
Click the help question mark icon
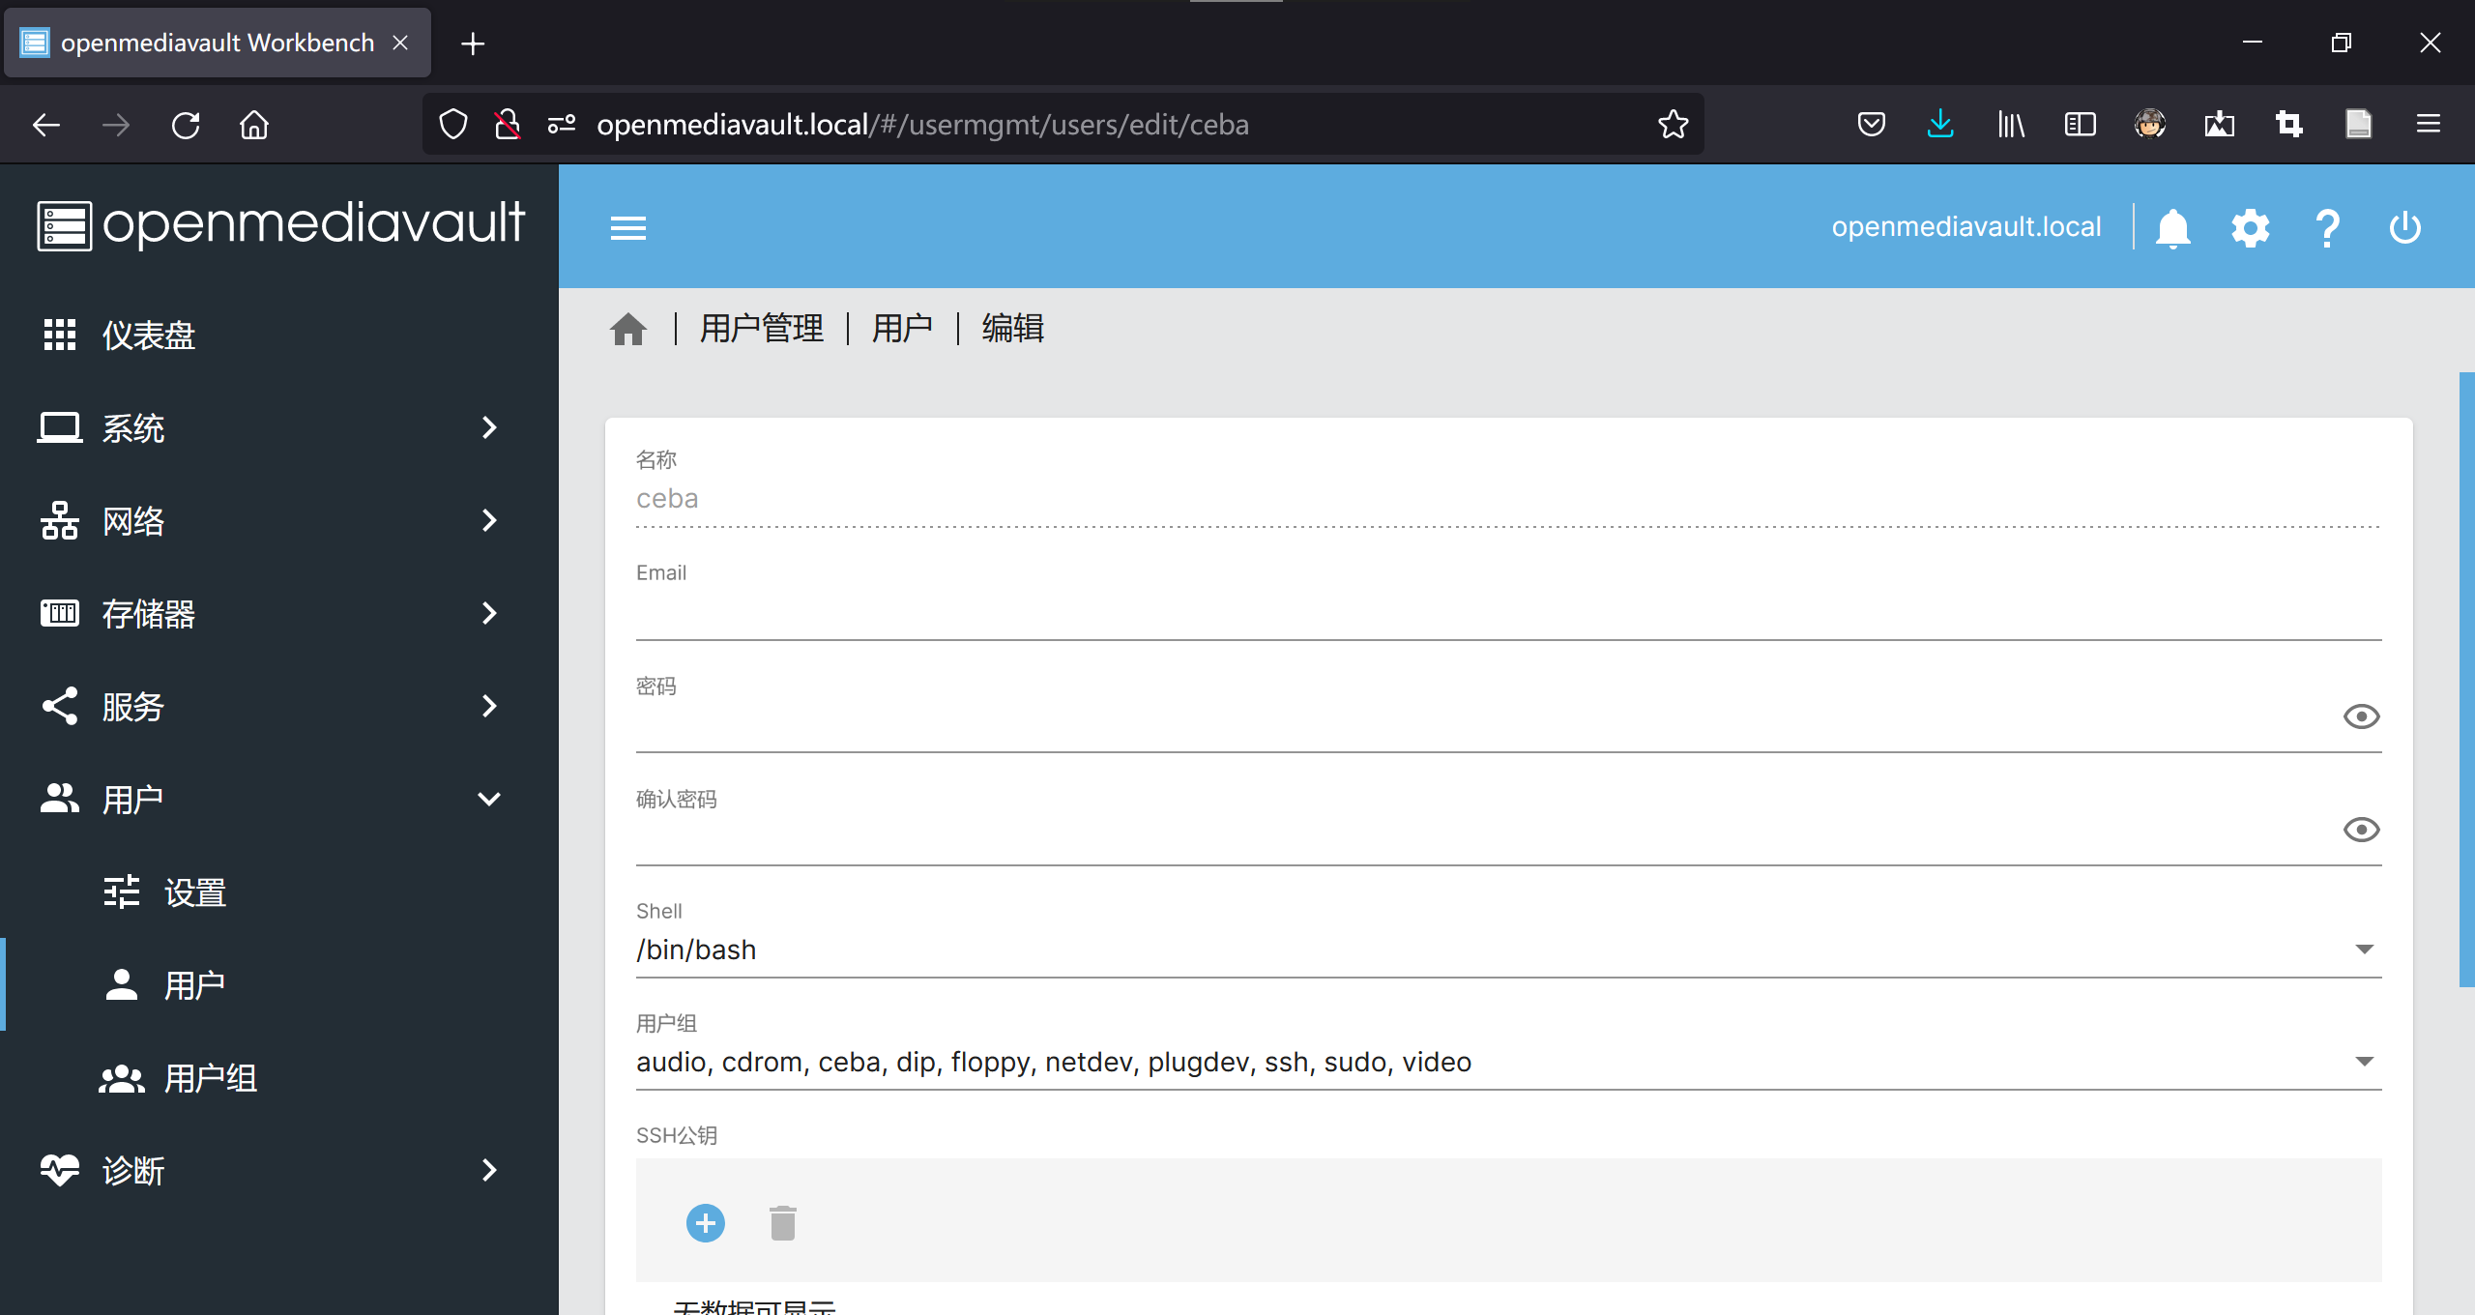click(2327, 228)
